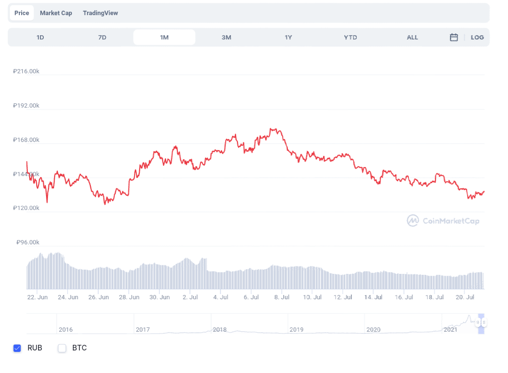The height and width of the screenshot is (373, 508).
Task: Switch to the Market Cap tab
Action: [56, 13]
